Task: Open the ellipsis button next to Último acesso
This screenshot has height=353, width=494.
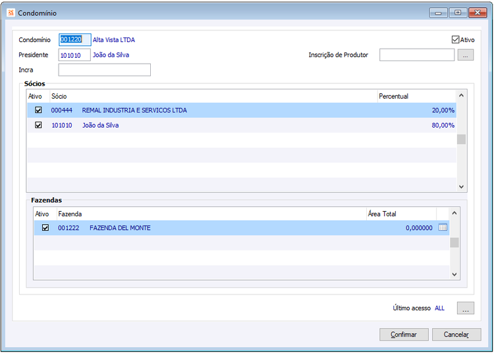Action: click(x=465, y=308)
